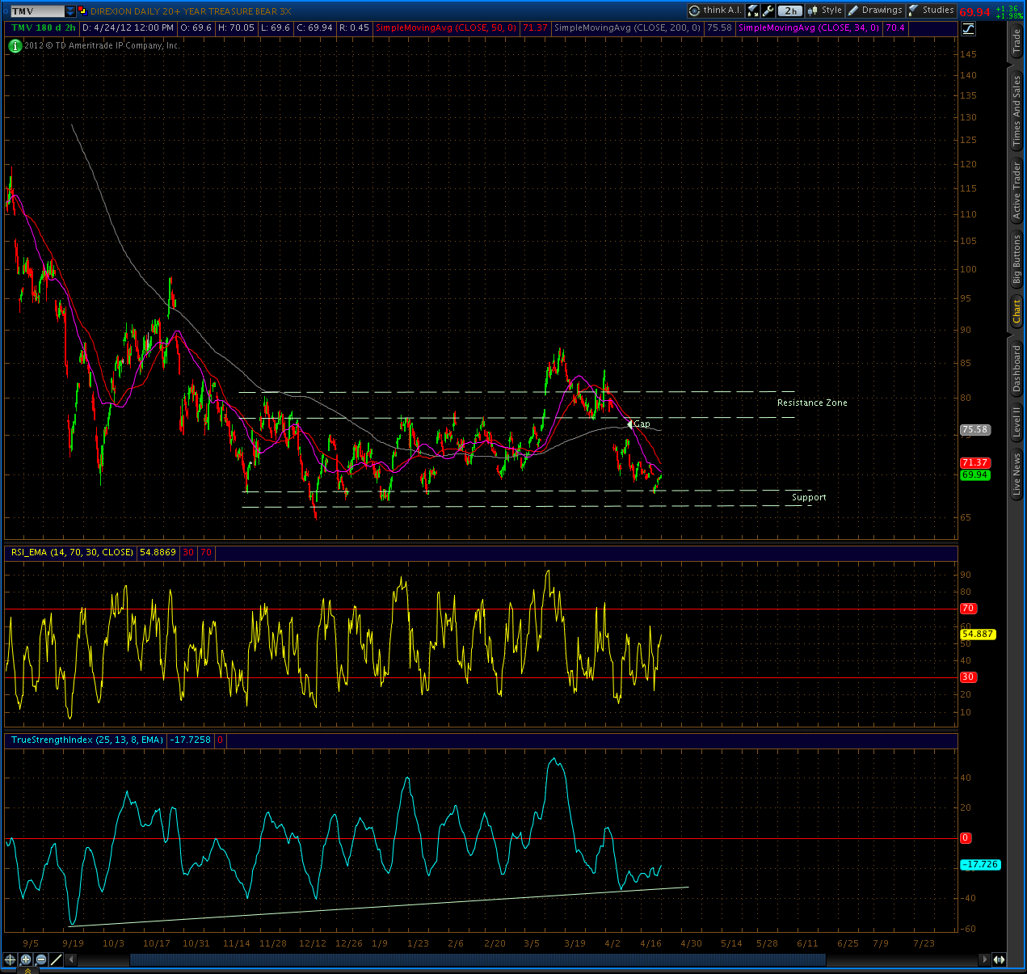The width and height of the screenshot is (1027, 974).
Task: Click the horizontal chart scrollbar thumb
Action: pos(478,959)
